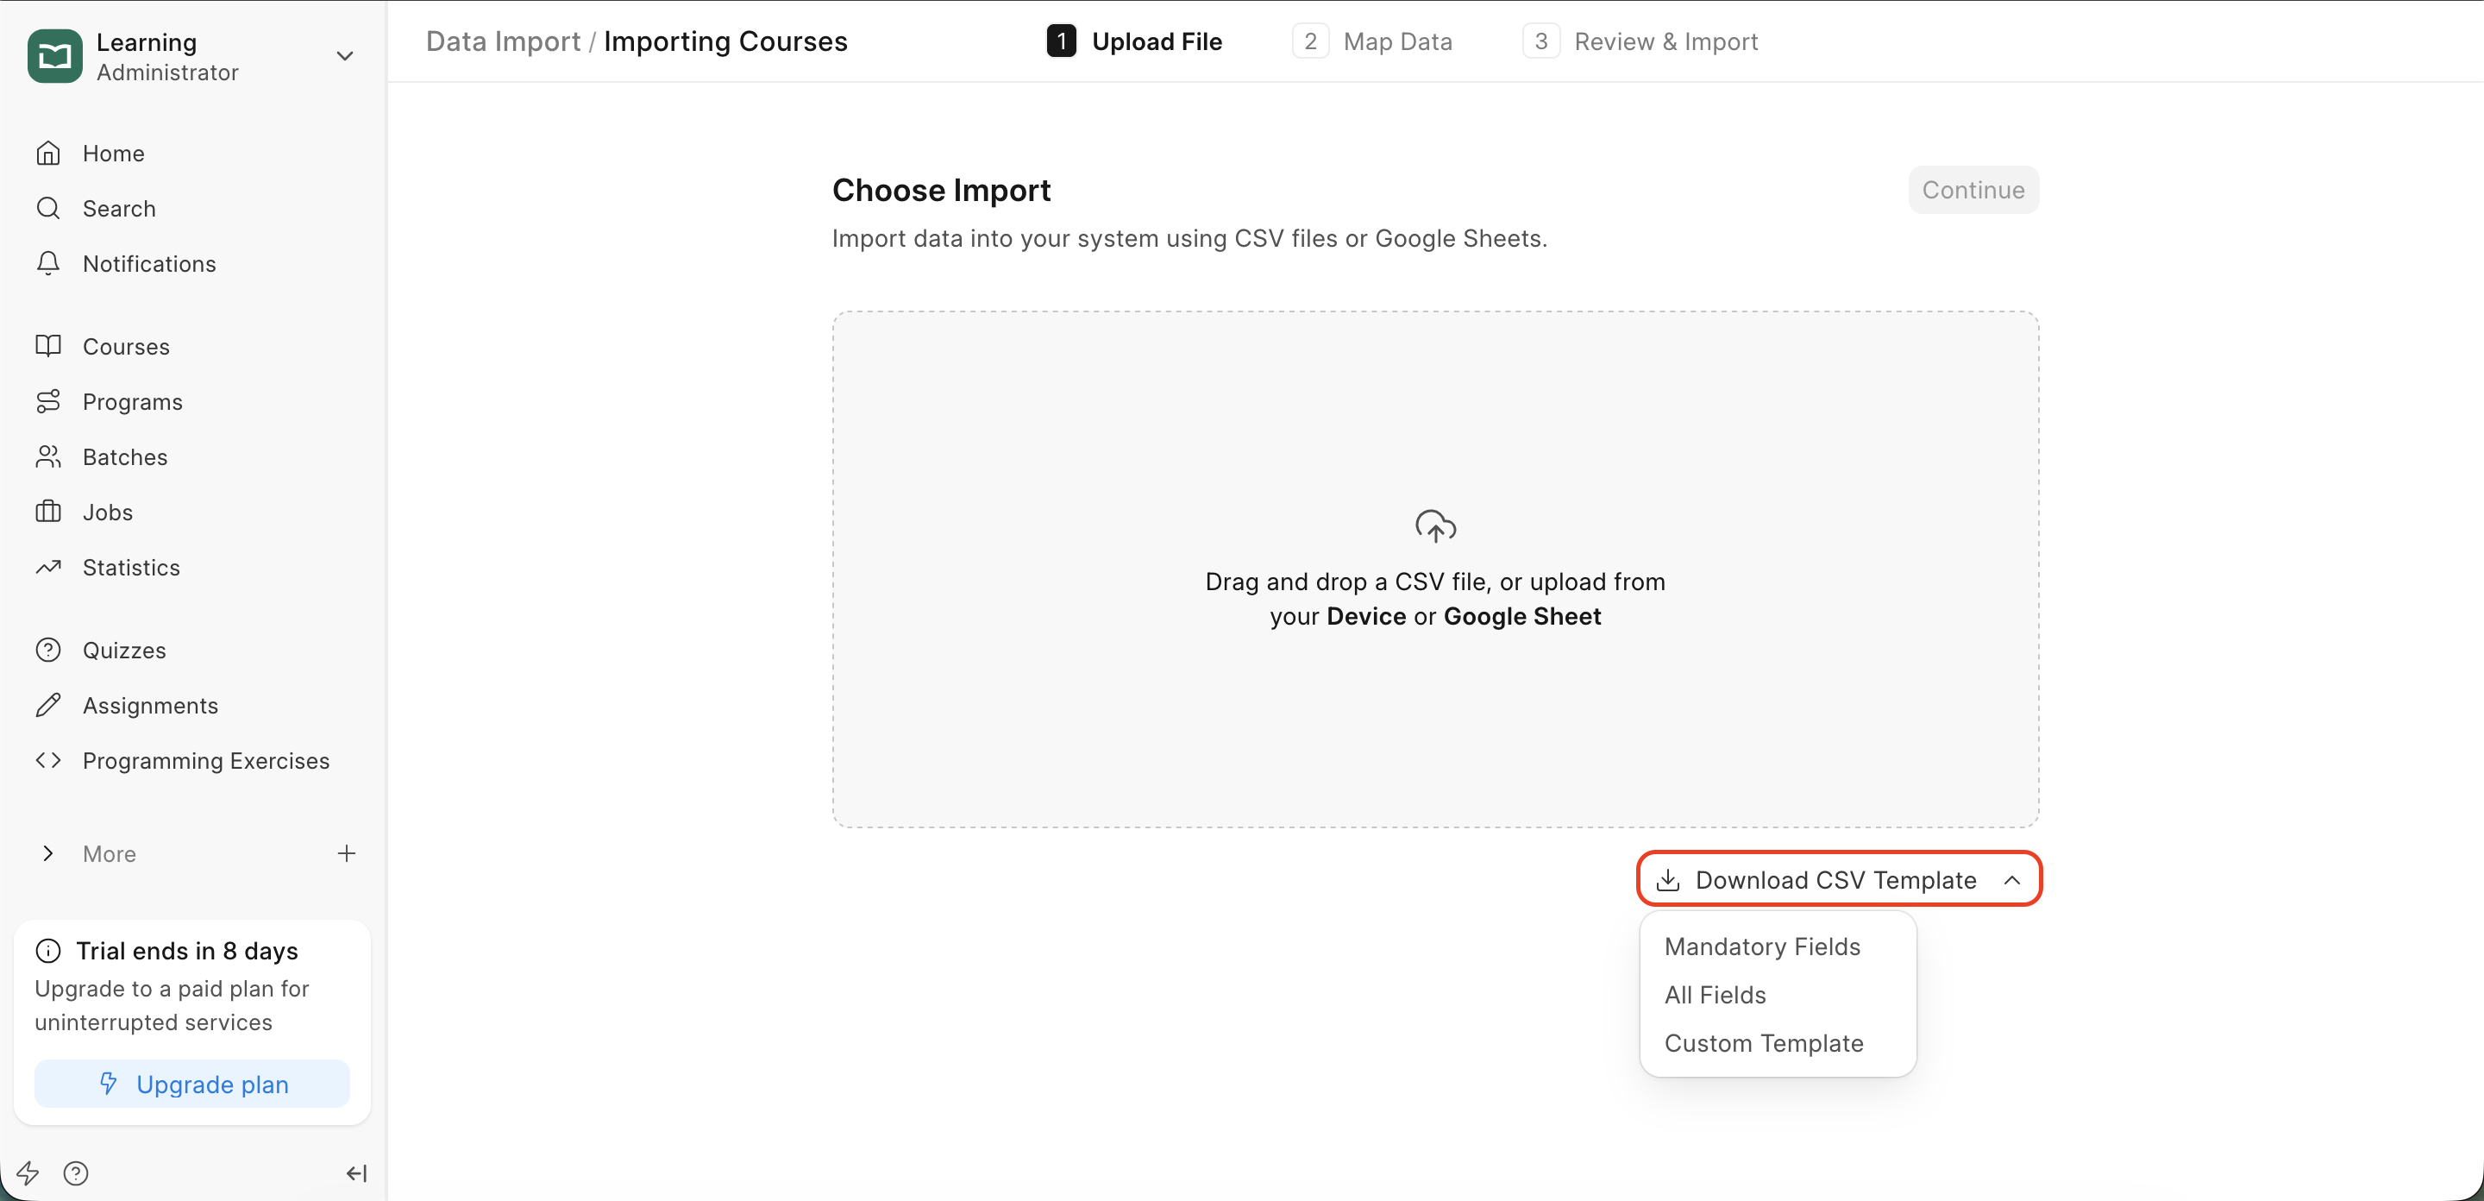Select All Fields template option
Viewport: 2484px width, 1201px height.
click(x=1715, y=995)
